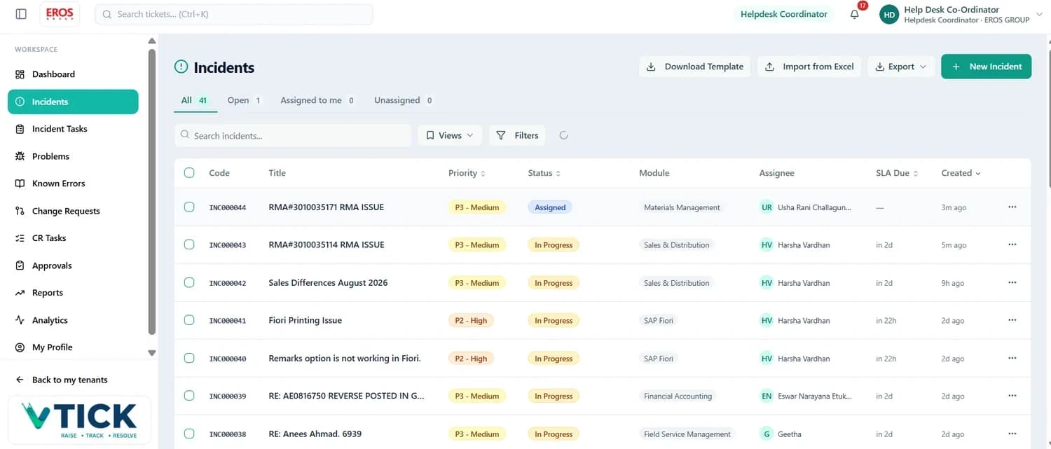Screen dimensions: 1051x449
Task: Click the Reports trend icon
Action: coord(20,293)
